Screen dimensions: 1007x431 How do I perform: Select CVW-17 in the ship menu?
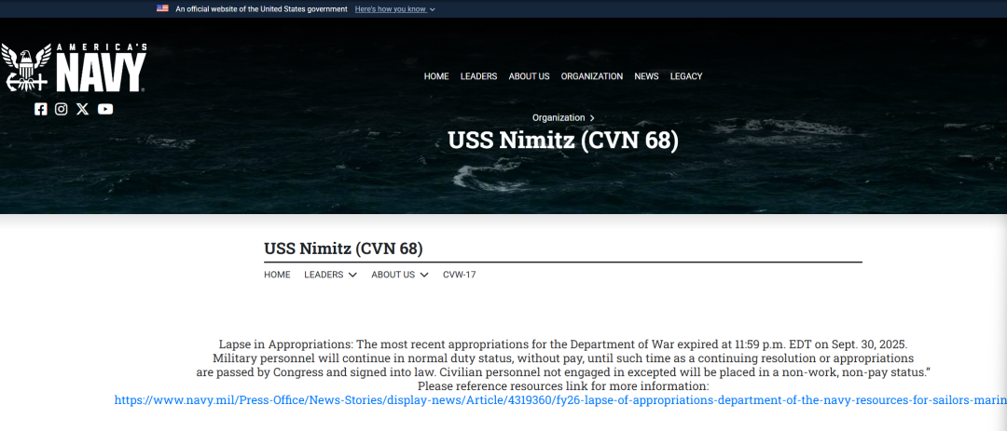tap(459, 275)
